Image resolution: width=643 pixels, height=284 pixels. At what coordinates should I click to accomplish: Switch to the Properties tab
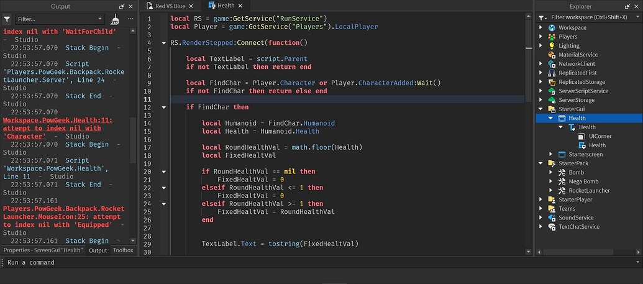click(43, 250)
